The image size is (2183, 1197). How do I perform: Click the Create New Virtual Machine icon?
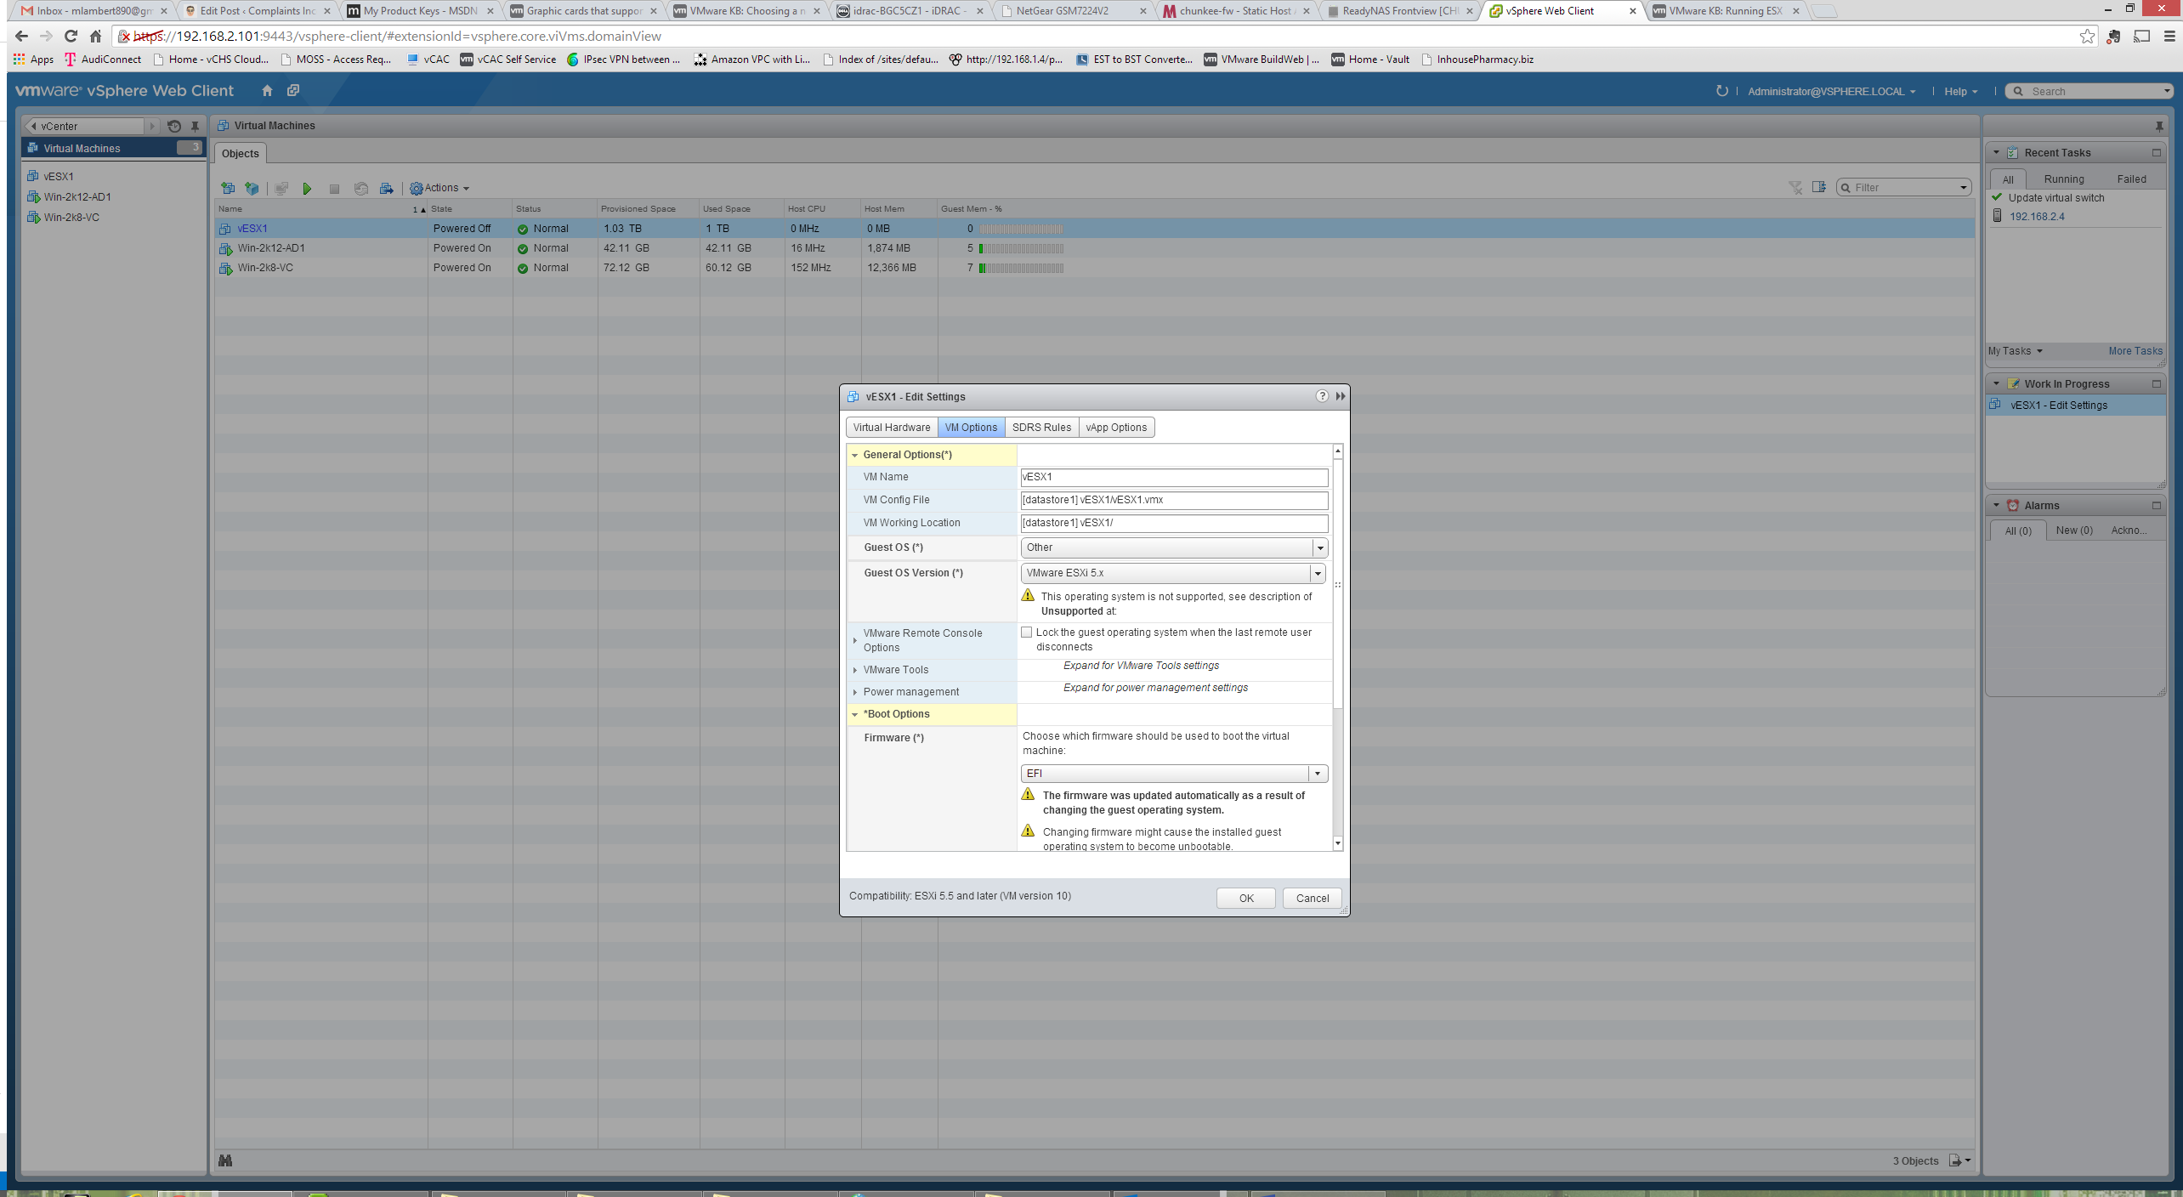click(227, 189)
